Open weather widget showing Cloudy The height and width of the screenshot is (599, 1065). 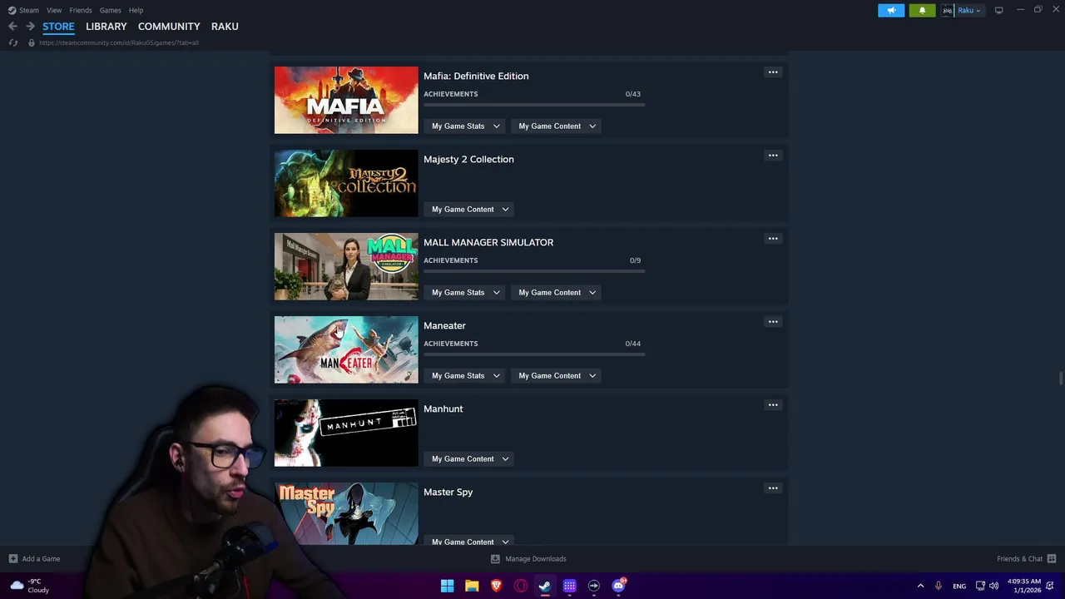[x=30, y=586]
